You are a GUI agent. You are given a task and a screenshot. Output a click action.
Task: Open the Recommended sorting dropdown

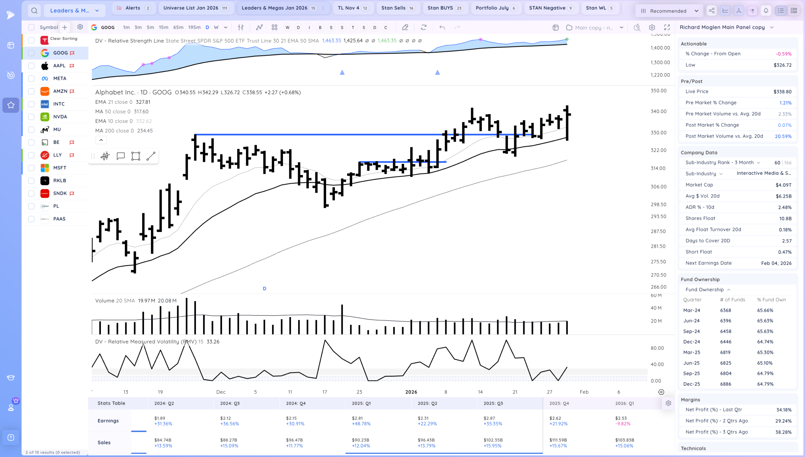(669, 10)
